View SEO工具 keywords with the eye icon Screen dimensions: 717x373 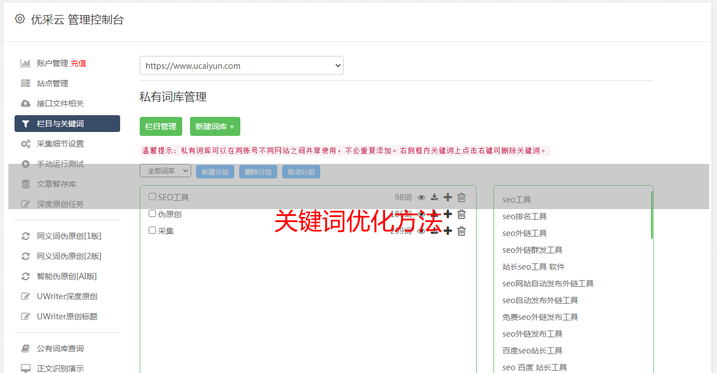(421, 197)
